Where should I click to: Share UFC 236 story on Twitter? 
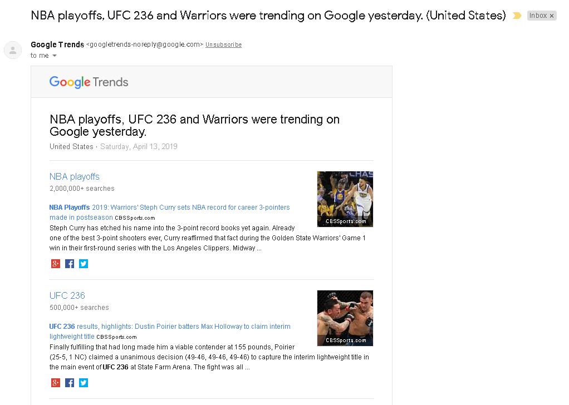pyautogui.click(x=84, y=383)
